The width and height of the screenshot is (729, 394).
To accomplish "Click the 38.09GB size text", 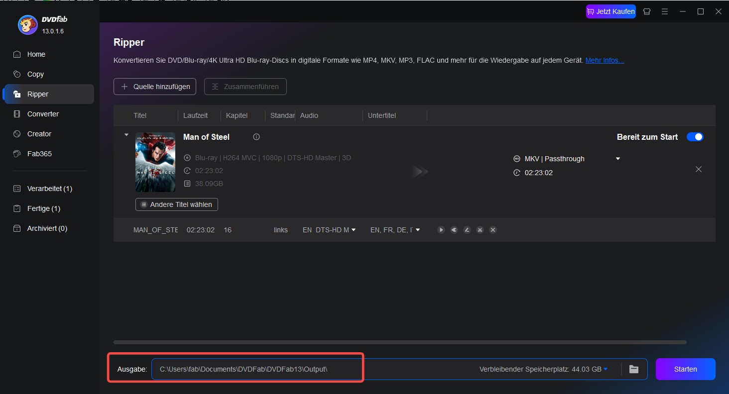I will tap(209, 184).
